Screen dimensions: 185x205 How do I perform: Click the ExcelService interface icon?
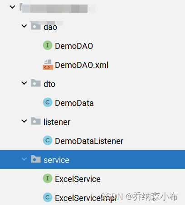pos(48,178)
